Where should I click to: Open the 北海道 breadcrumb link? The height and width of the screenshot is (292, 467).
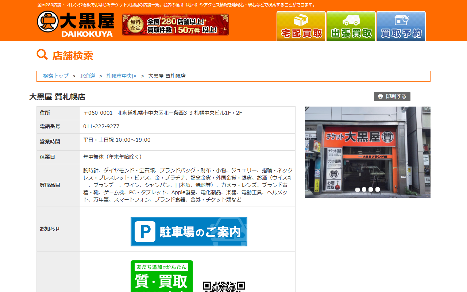(88, 76)
